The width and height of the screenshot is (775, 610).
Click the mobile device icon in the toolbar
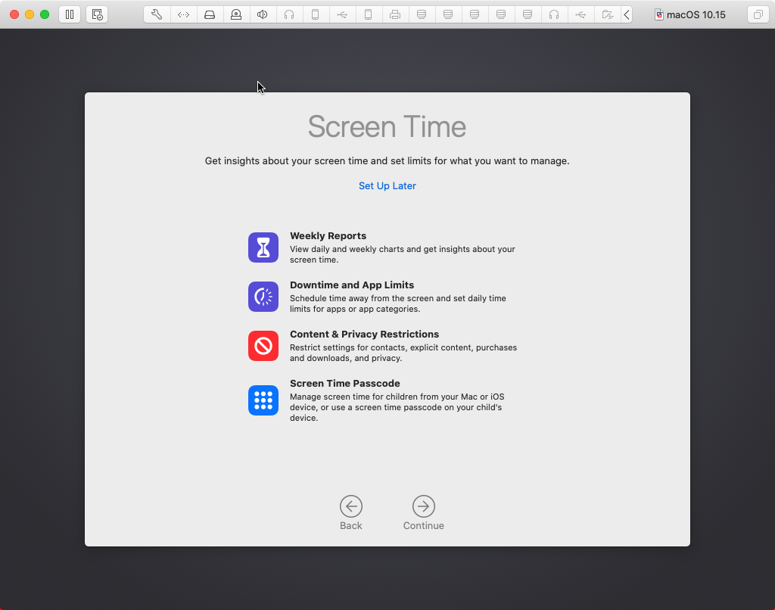point(316,14)
